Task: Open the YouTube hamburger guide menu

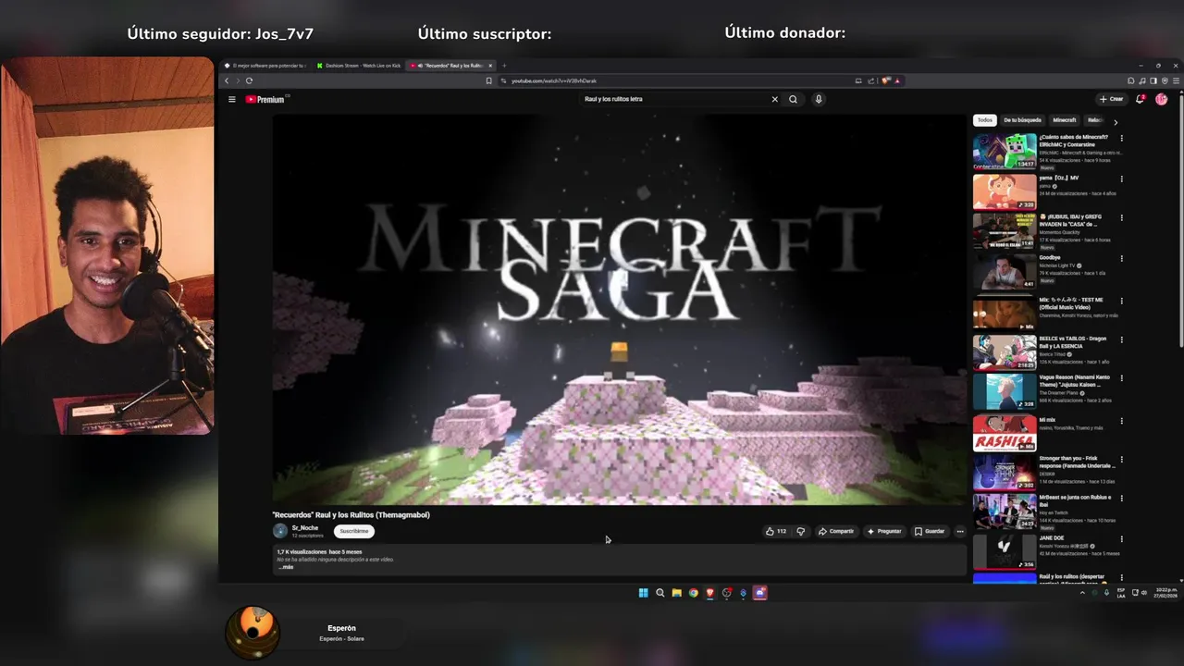Action: [231, 99]
